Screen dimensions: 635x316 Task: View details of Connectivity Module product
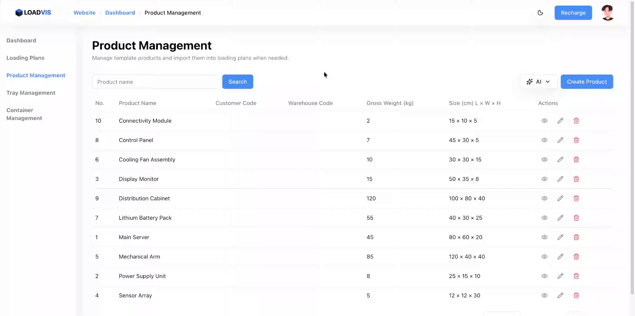click(544, 121)
